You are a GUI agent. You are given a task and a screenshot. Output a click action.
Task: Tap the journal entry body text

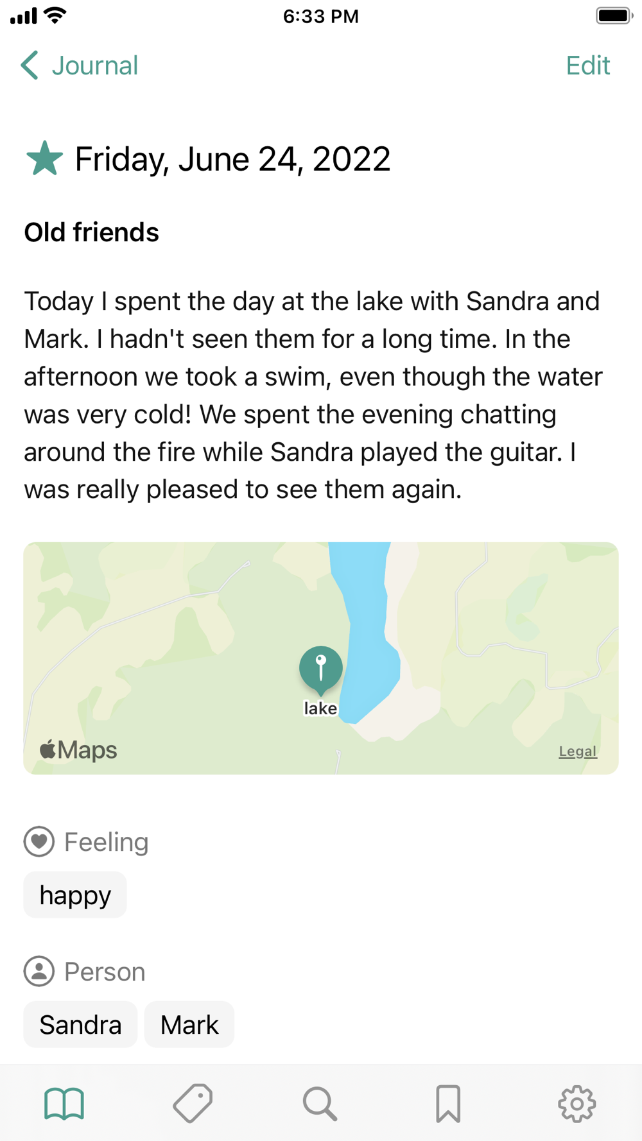(x=313, y=395)
